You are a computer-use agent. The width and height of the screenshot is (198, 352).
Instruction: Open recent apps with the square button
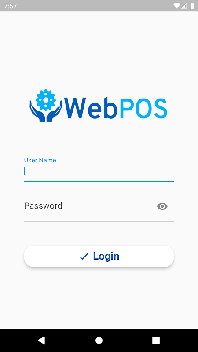pyautogui.click(x=156, y=340)
